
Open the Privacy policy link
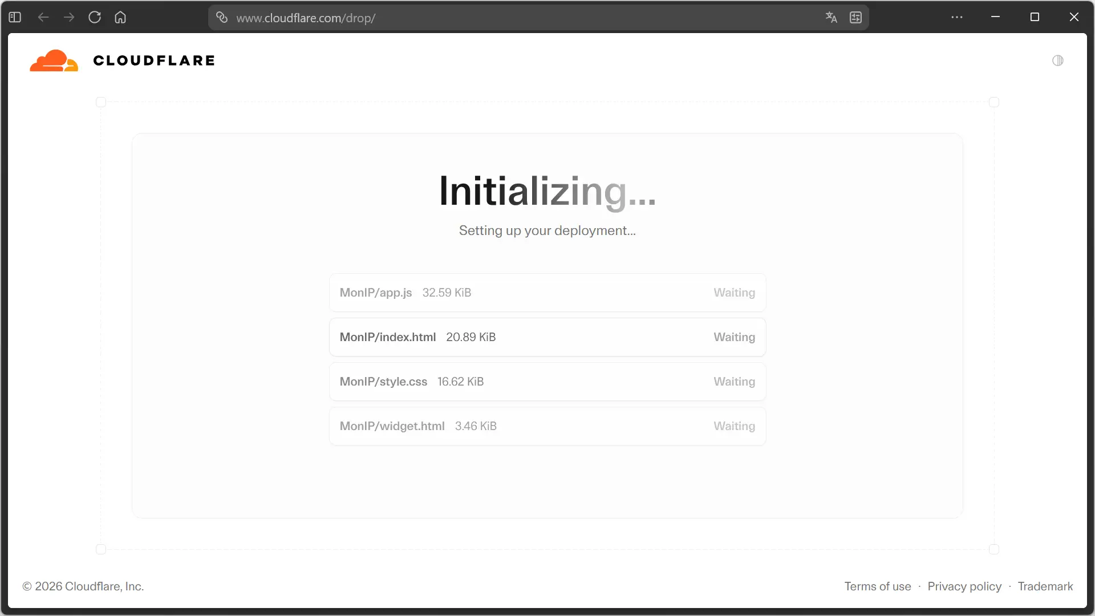[x=964, y=586]
